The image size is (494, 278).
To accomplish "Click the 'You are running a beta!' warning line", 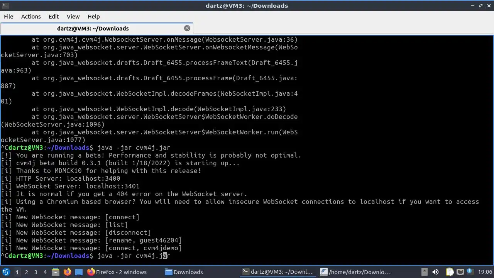I will tap(151, 155).
